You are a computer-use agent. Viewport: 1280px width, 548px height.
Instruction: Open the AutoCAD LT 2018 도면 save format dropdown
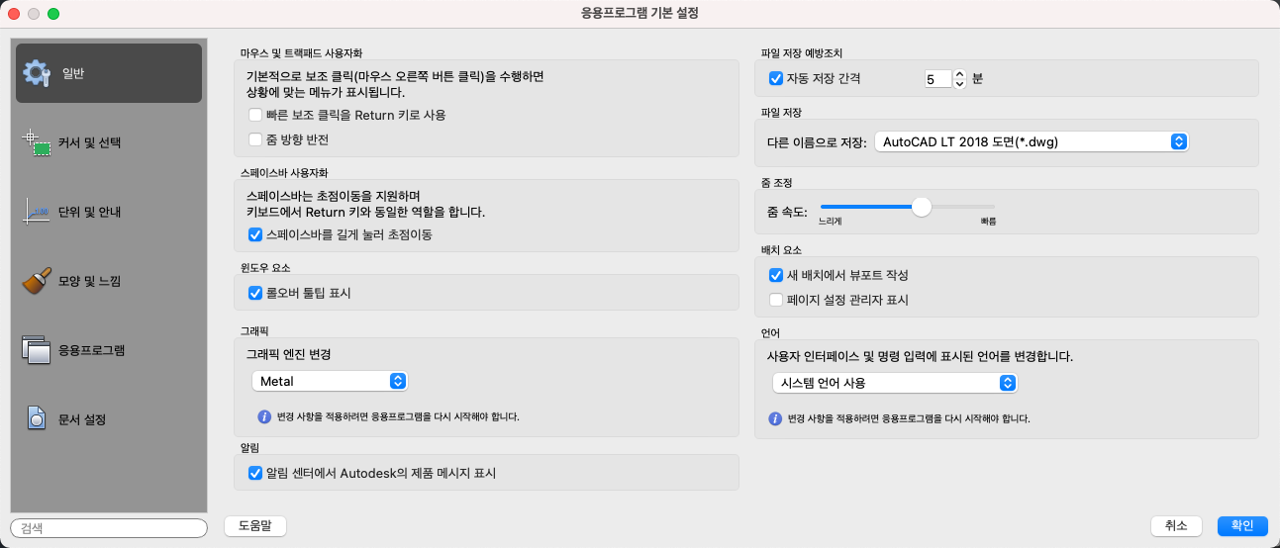tap(1032, 141)
